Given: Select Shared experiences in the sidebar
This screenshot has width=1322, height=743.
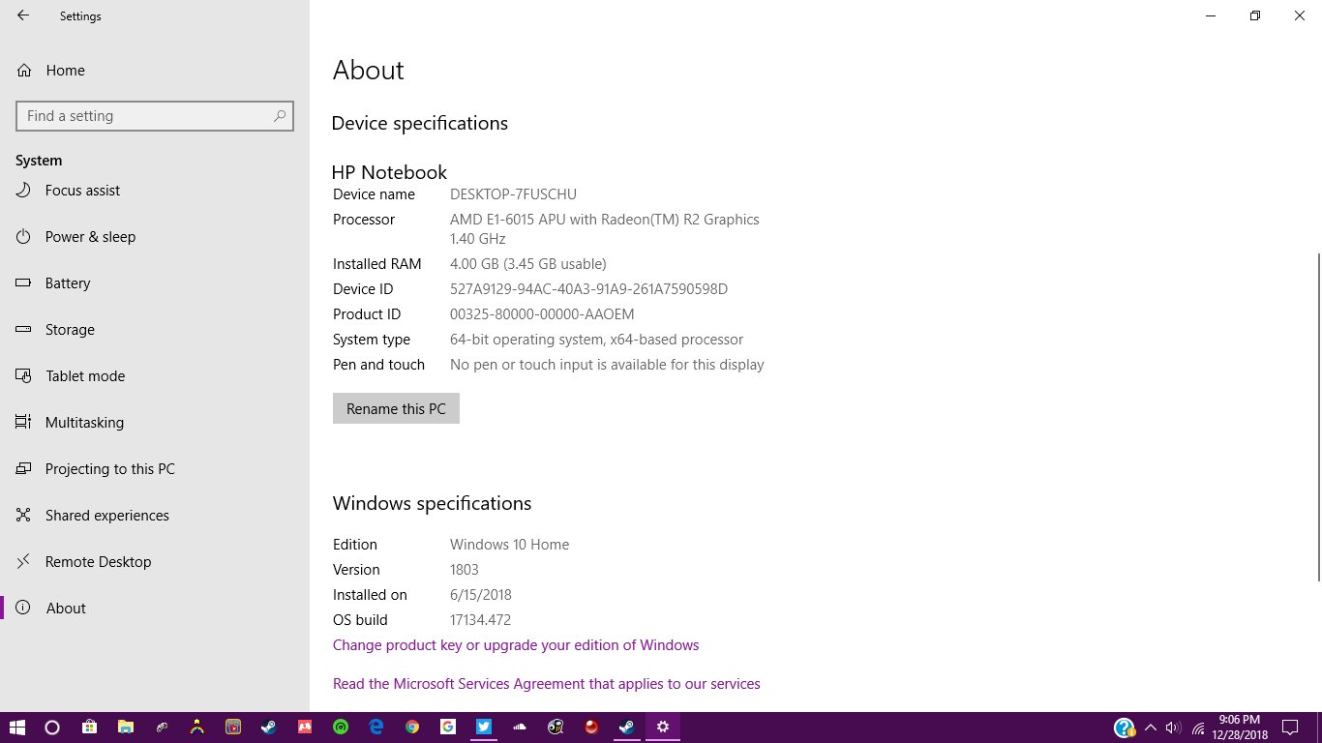Looking at the screenshot, I should tap(155, 516).
